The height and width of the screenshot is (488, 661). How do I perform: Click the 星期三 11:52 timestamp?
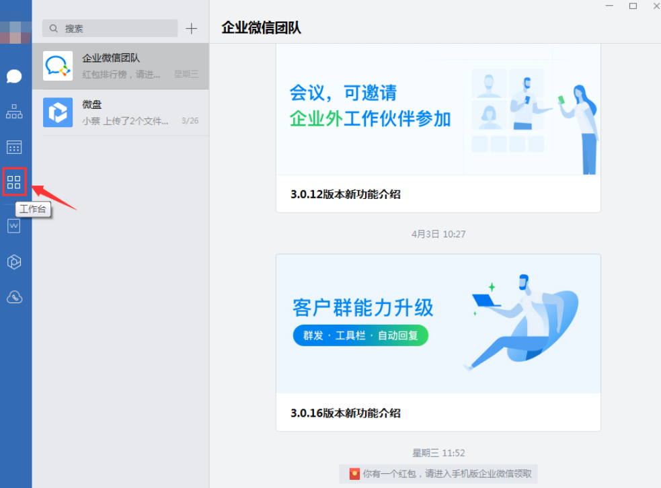438,453
